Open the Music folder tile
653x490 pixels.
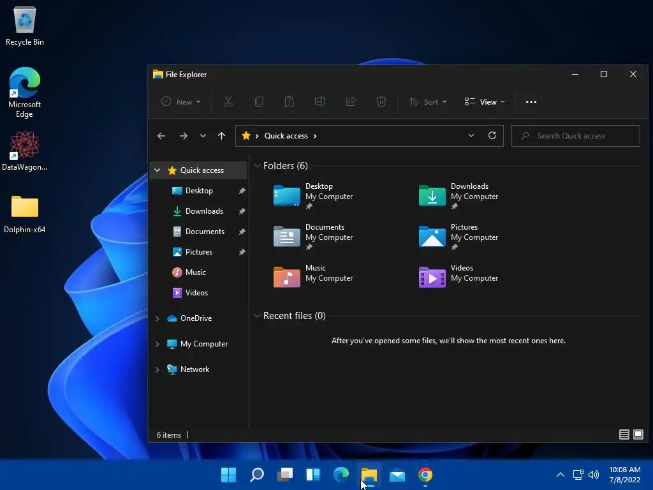pyautogui.click(x=313, y=276)
